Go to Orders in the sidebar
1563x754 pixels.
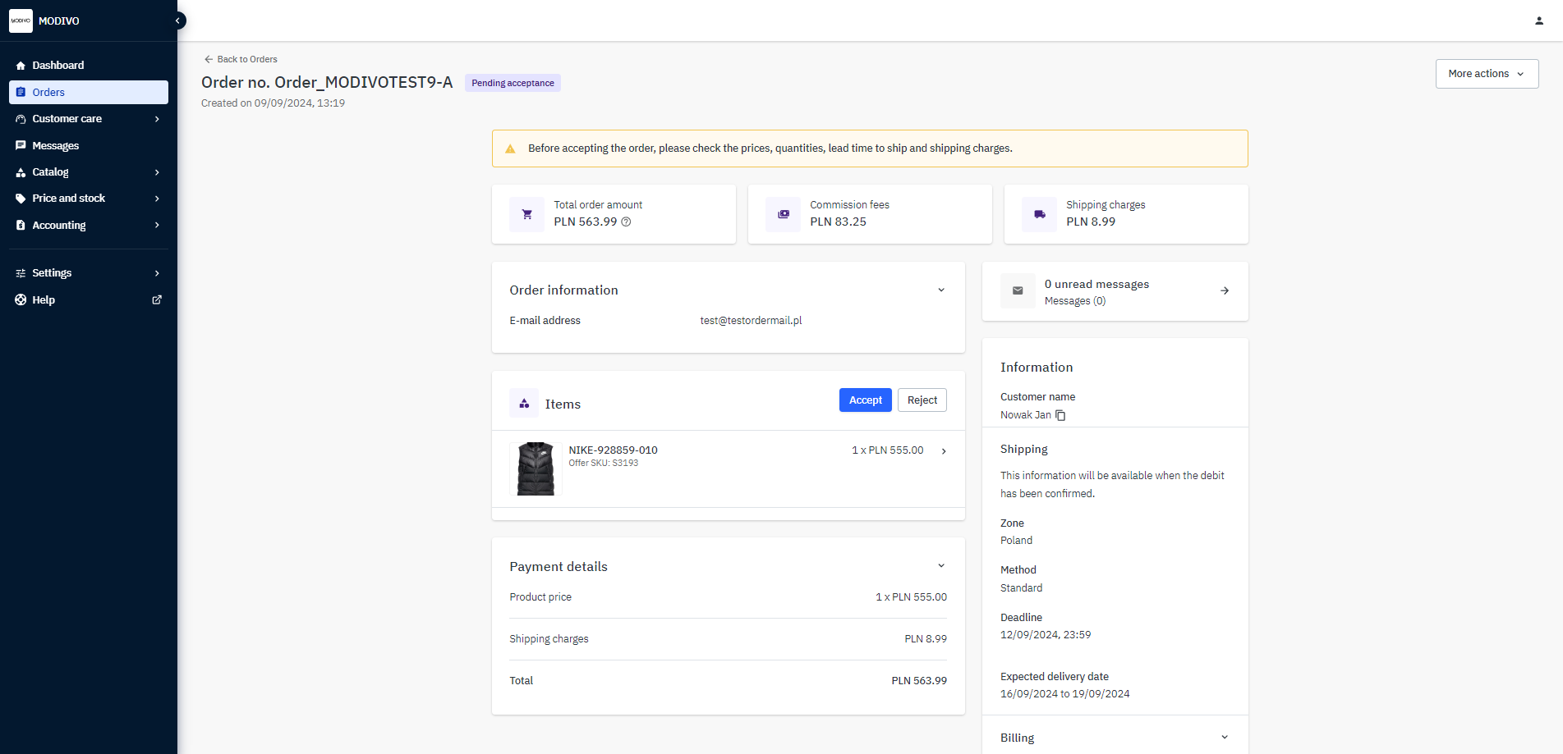pyautogui.click(x=48, y=92)
